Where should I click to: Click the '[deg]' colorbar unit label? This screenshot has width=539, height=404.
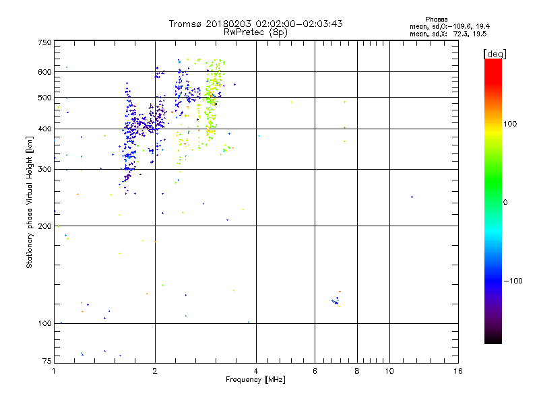click(x=495, y=54)
